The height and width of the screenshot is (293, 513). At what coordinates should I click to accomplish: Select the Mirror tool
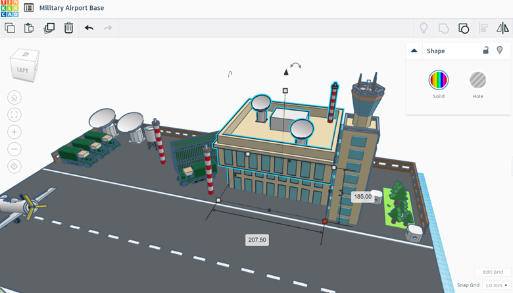click(502, 28)
